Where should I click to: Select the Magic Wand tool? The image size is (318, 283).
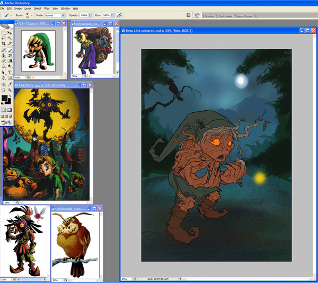click(x=10, y=38)
